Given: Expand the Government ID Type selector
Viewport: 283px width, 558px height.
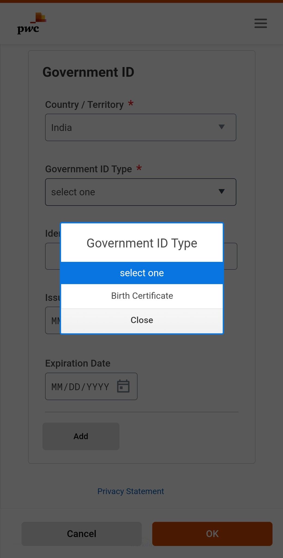Looking at the screenshot, I should 140,192.
